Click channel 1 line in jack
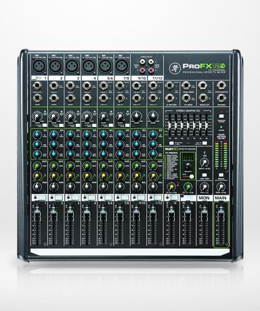Viewport: 260px width, 311px height. click(37, 86)
